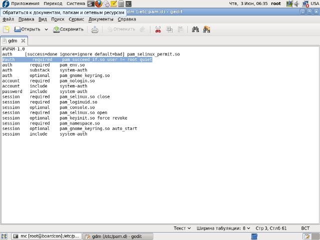Viewport: 320px width, 240px height.
Task: Open the Файл menu
Action: [8, 19]
